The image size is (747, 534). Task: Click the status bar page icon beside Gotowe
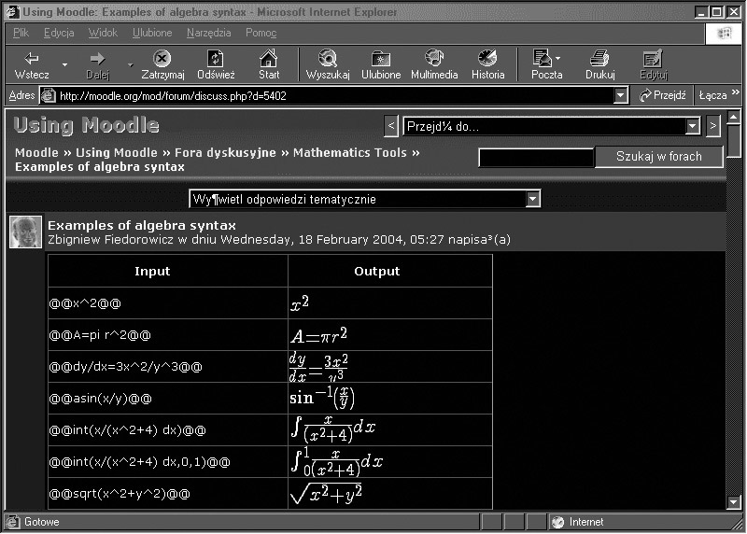13,522
